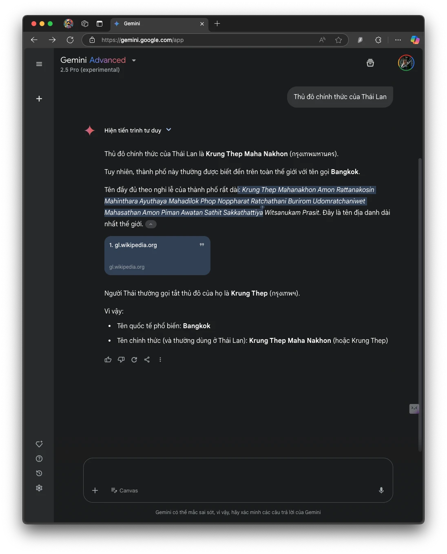
Task: Regenerate the response
Action: [134, 360]
